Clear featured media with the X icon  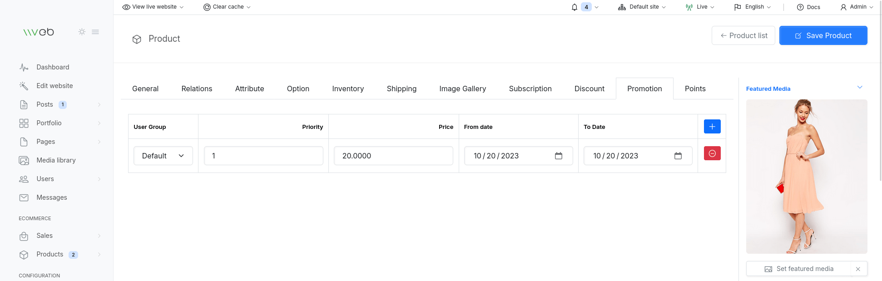(x=858, y=269)
